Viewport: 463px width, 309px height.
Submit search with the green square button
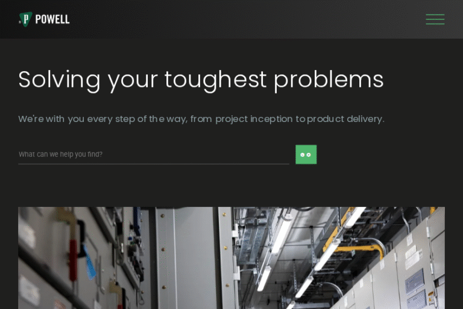[306, 154]
